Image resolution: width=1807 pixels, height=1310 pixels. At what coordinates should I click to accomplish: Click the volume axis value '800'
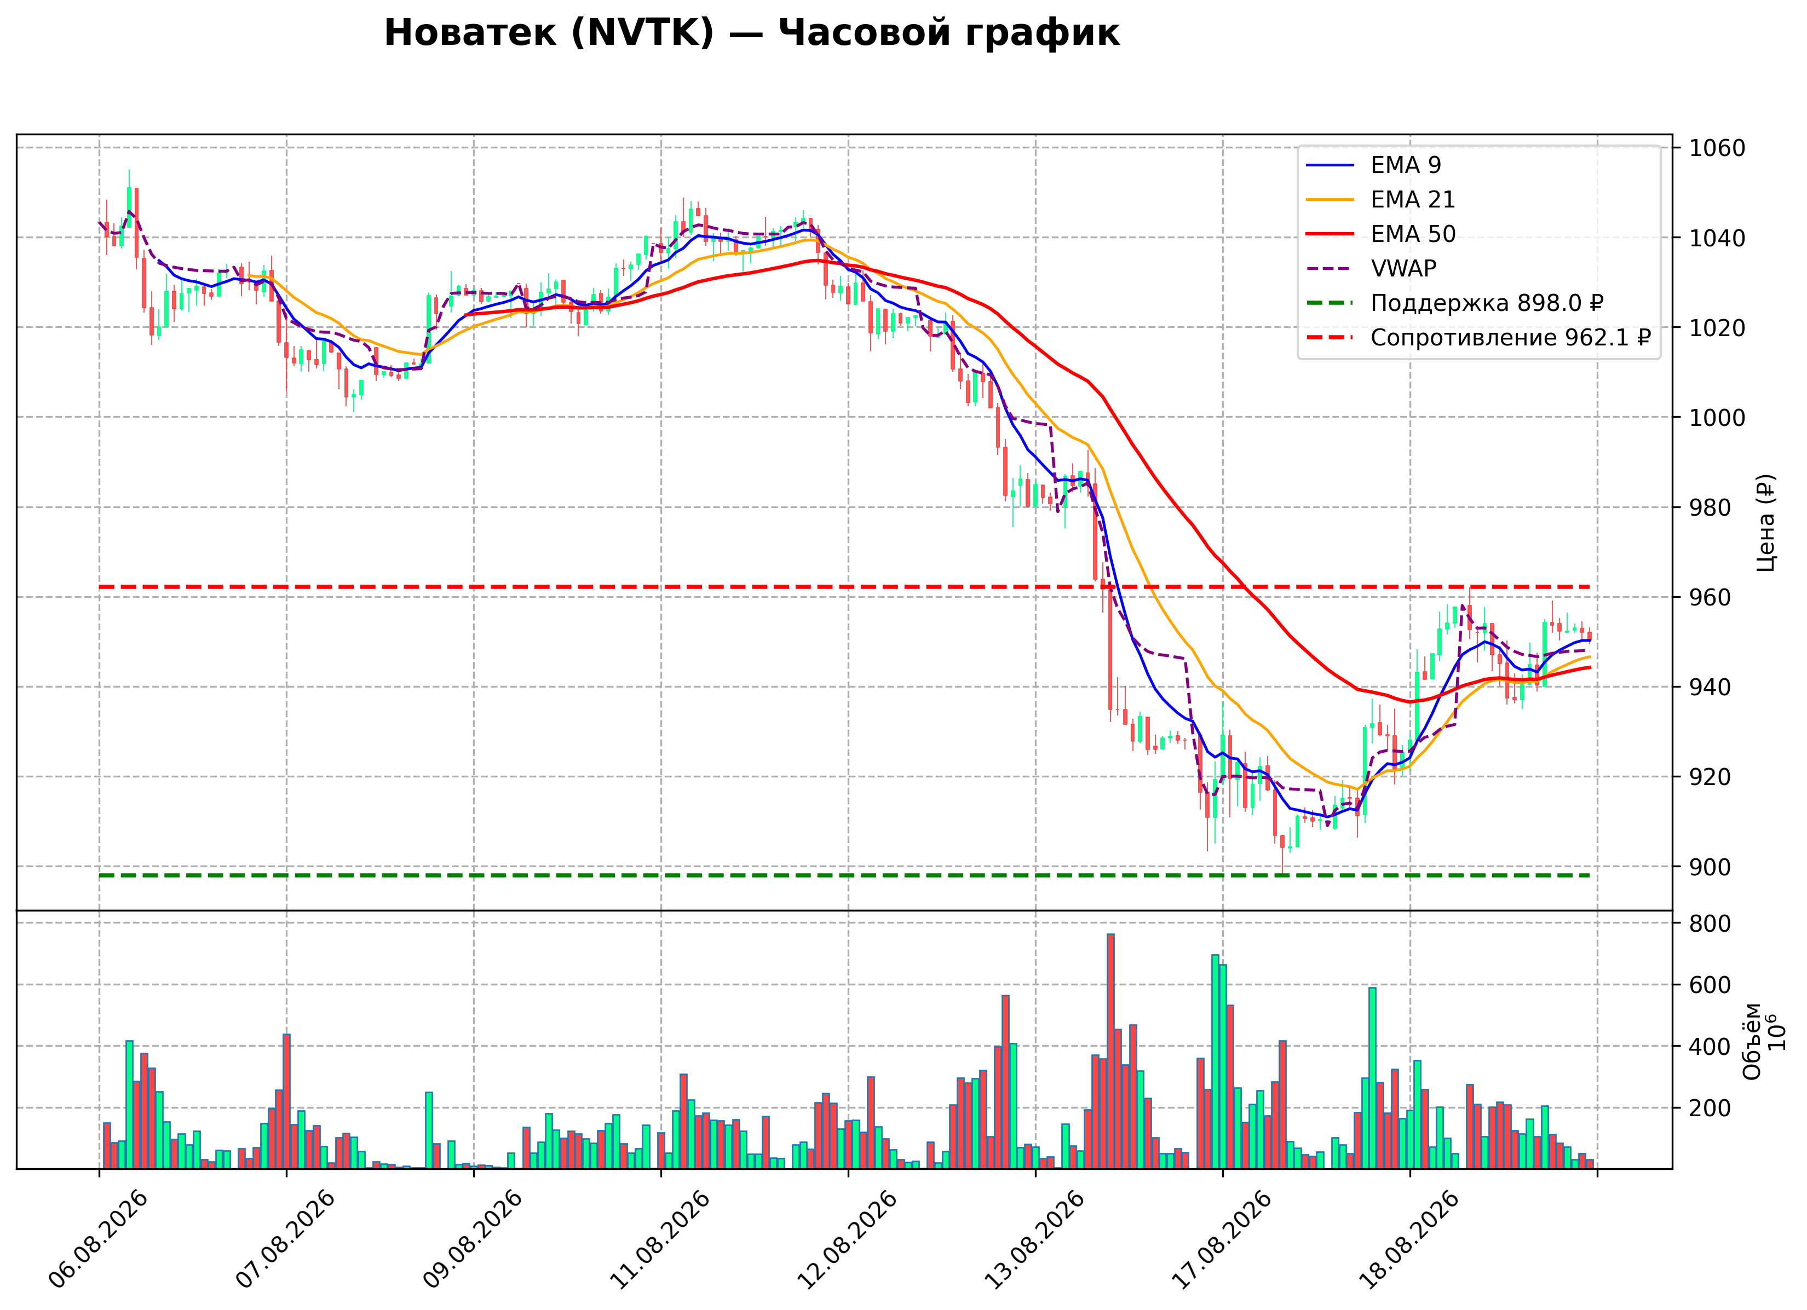coord(1711,924)
